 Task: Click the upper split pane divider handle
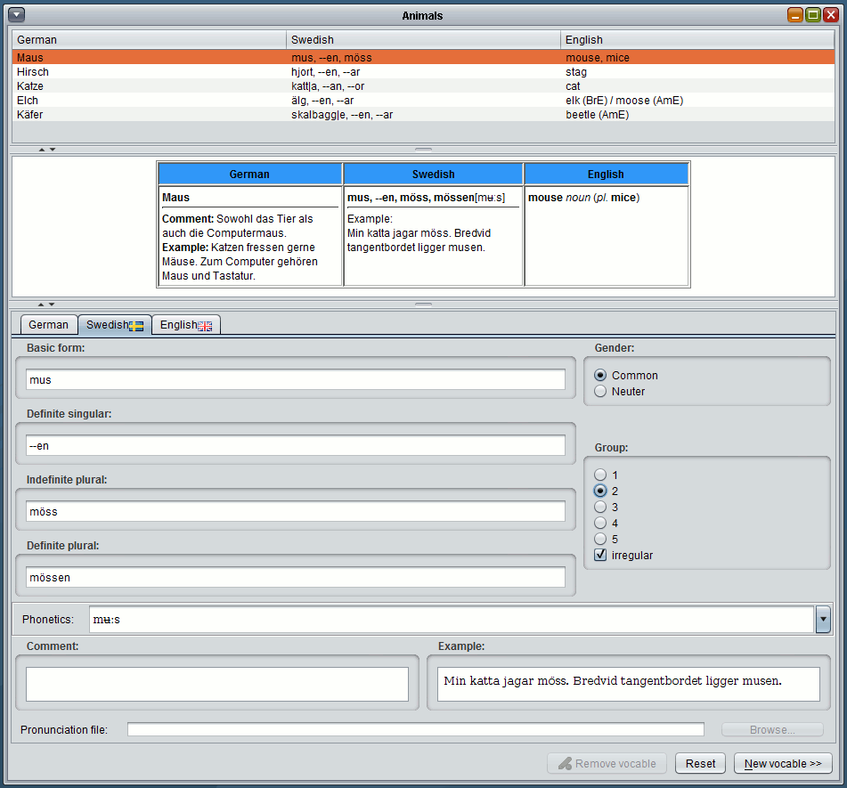pyautogui.click(x=424, y=150)
